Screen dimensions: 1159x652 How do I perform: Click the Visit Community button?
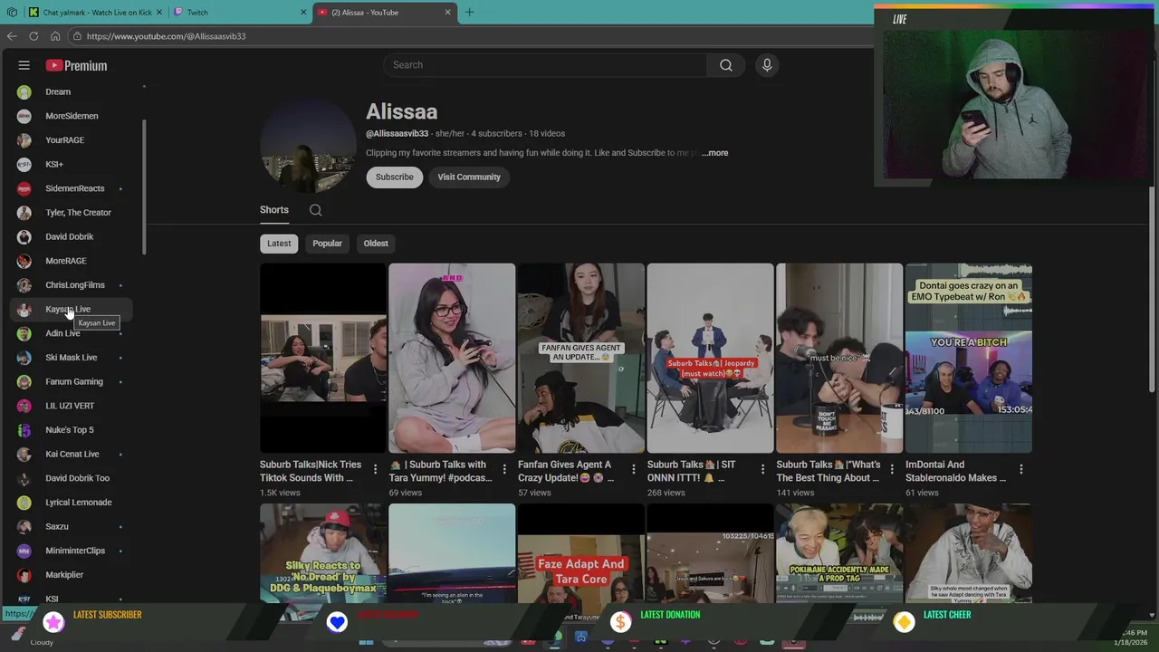(x=469, y=177)
